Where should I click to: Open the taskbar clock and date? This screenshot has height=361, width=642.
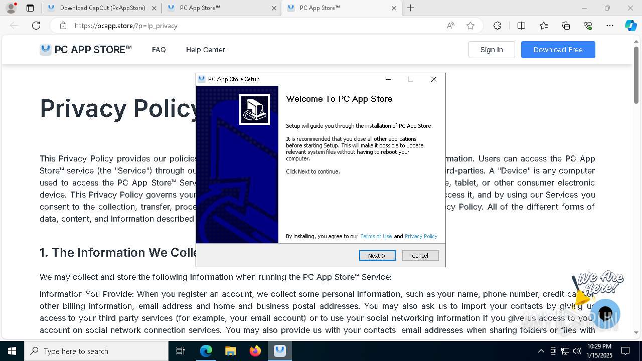click(x=599, y=351)
